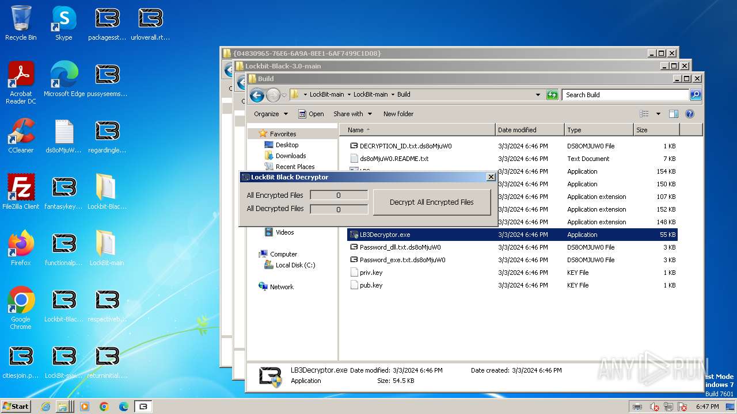This screenshot has height=414, width=737.
Task: Select the fantasykey... encrypted file icon
Action: coord(64,192)
